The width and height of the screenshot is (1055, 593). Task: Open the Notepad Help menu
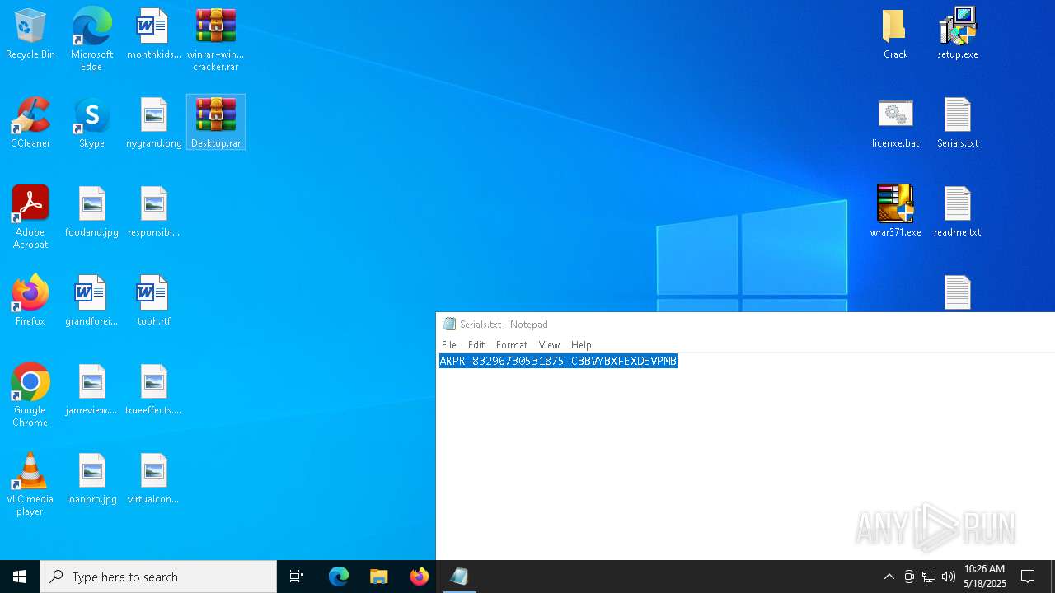(581, 345)
